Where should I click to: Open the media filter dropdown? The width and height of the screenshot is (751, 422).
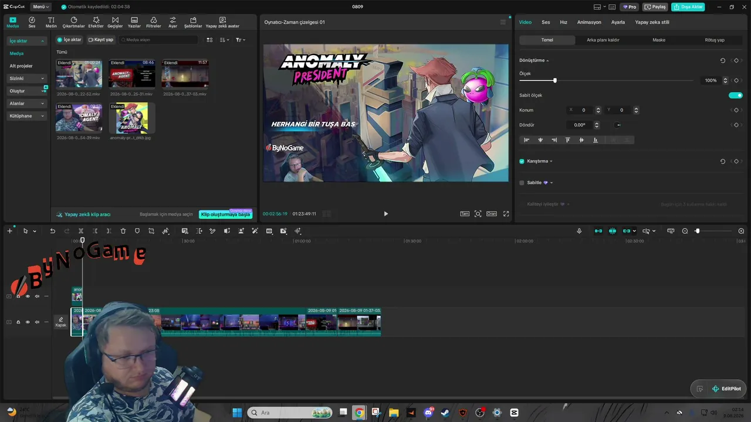pyautogui.click(x=241, y=40)
